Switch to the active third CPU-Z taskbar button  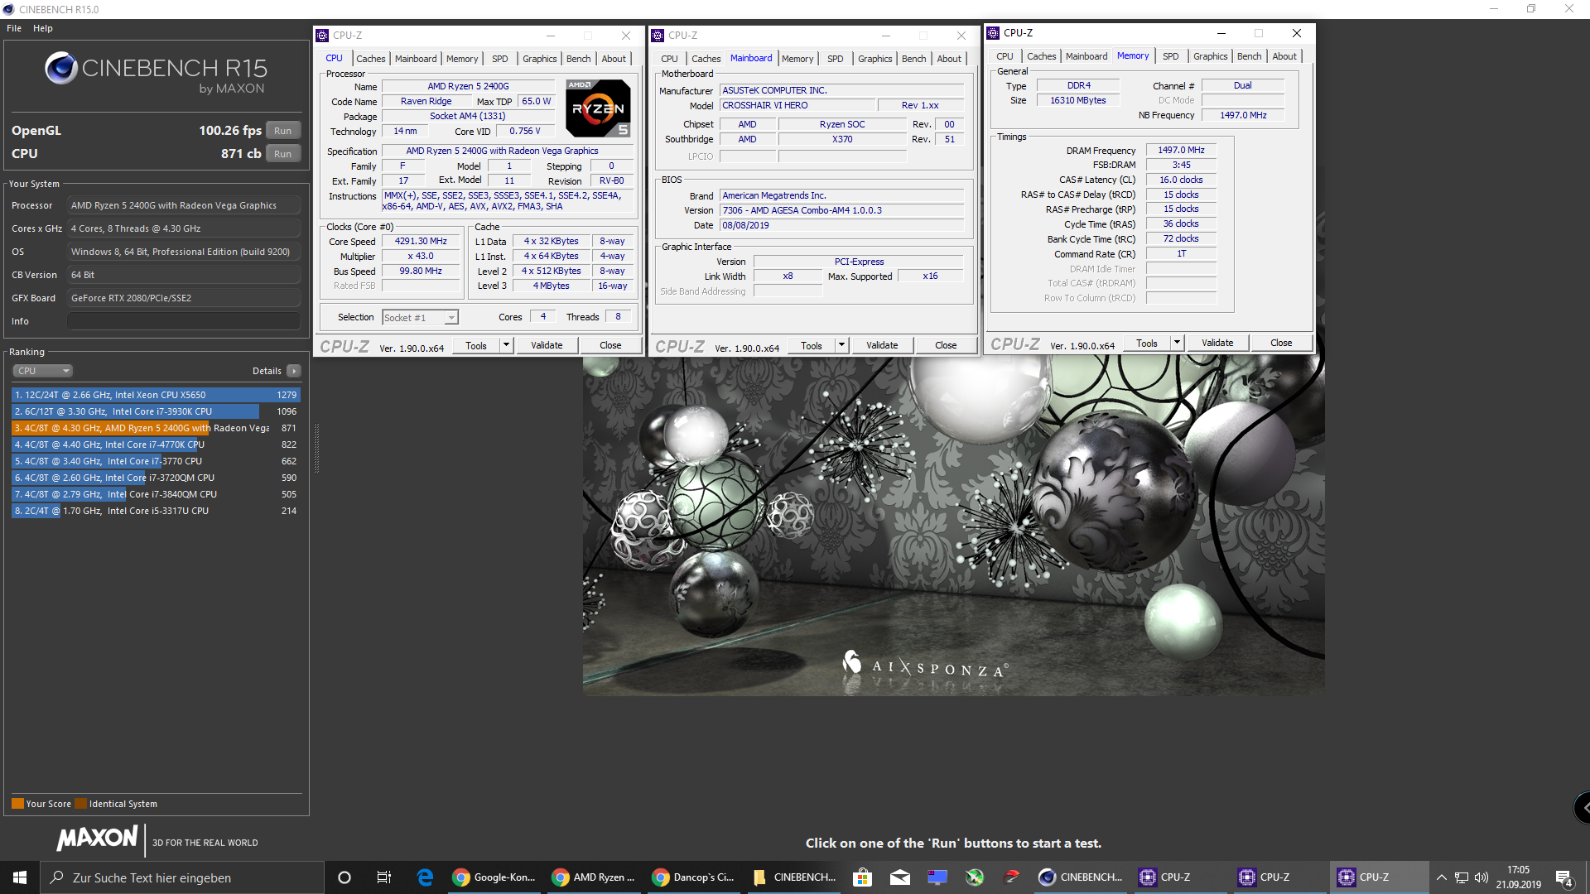1379,877
